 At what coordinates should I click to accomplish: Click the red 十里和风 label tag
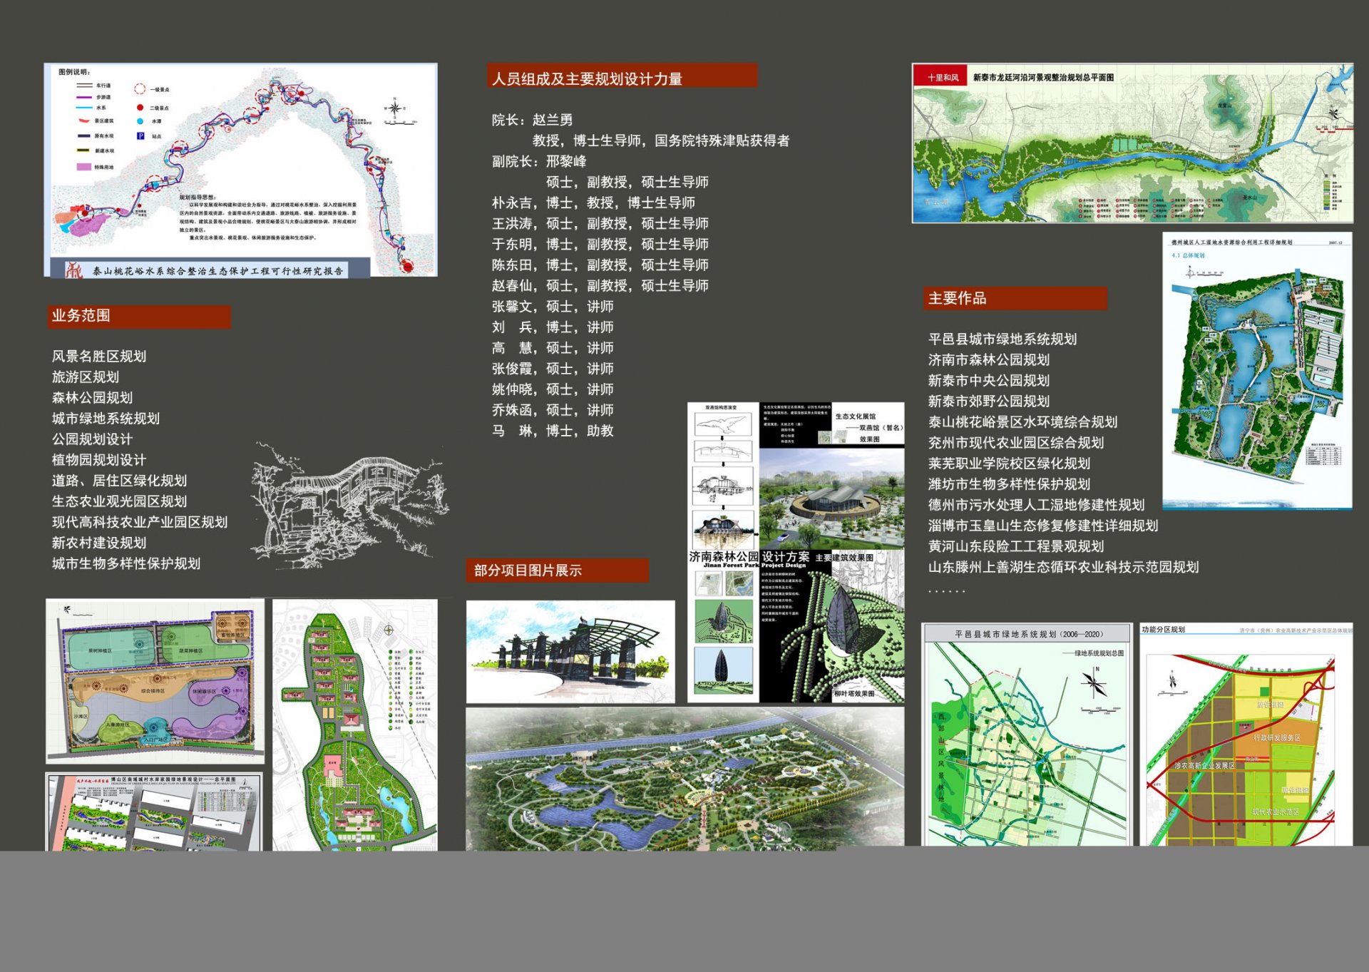[942, 77]
